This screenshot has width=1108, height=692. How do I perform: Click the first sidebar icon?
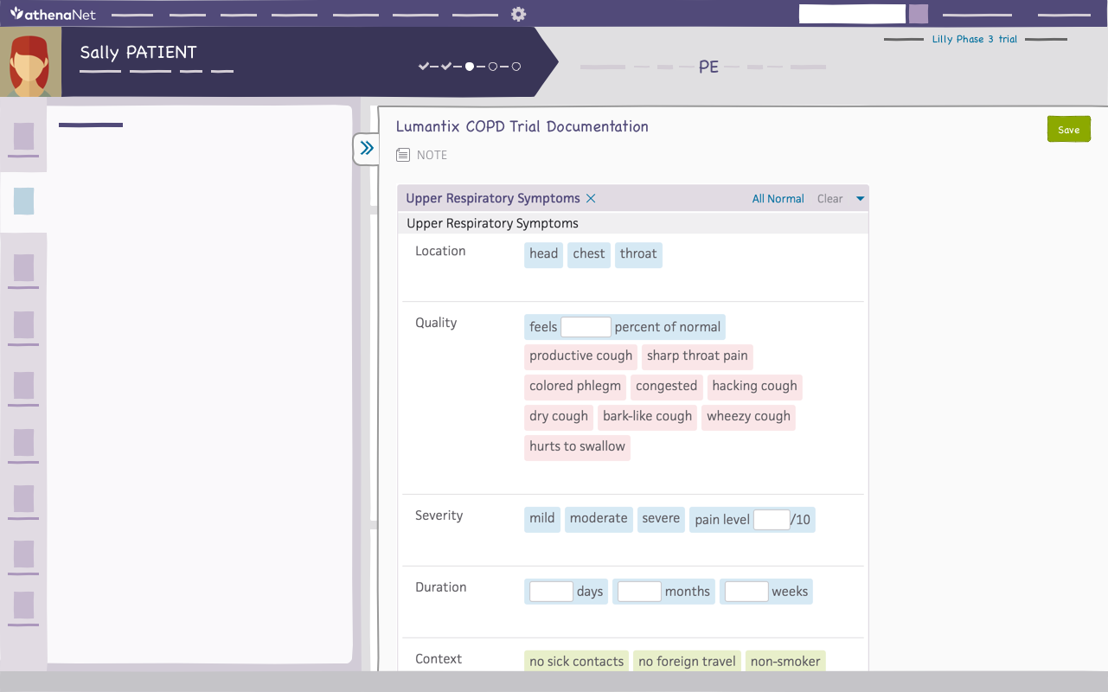point(23,137)
